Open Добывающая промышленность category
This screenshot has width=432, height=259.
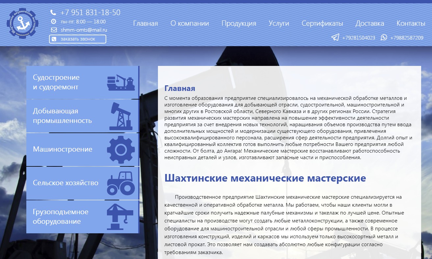(83, 116)
